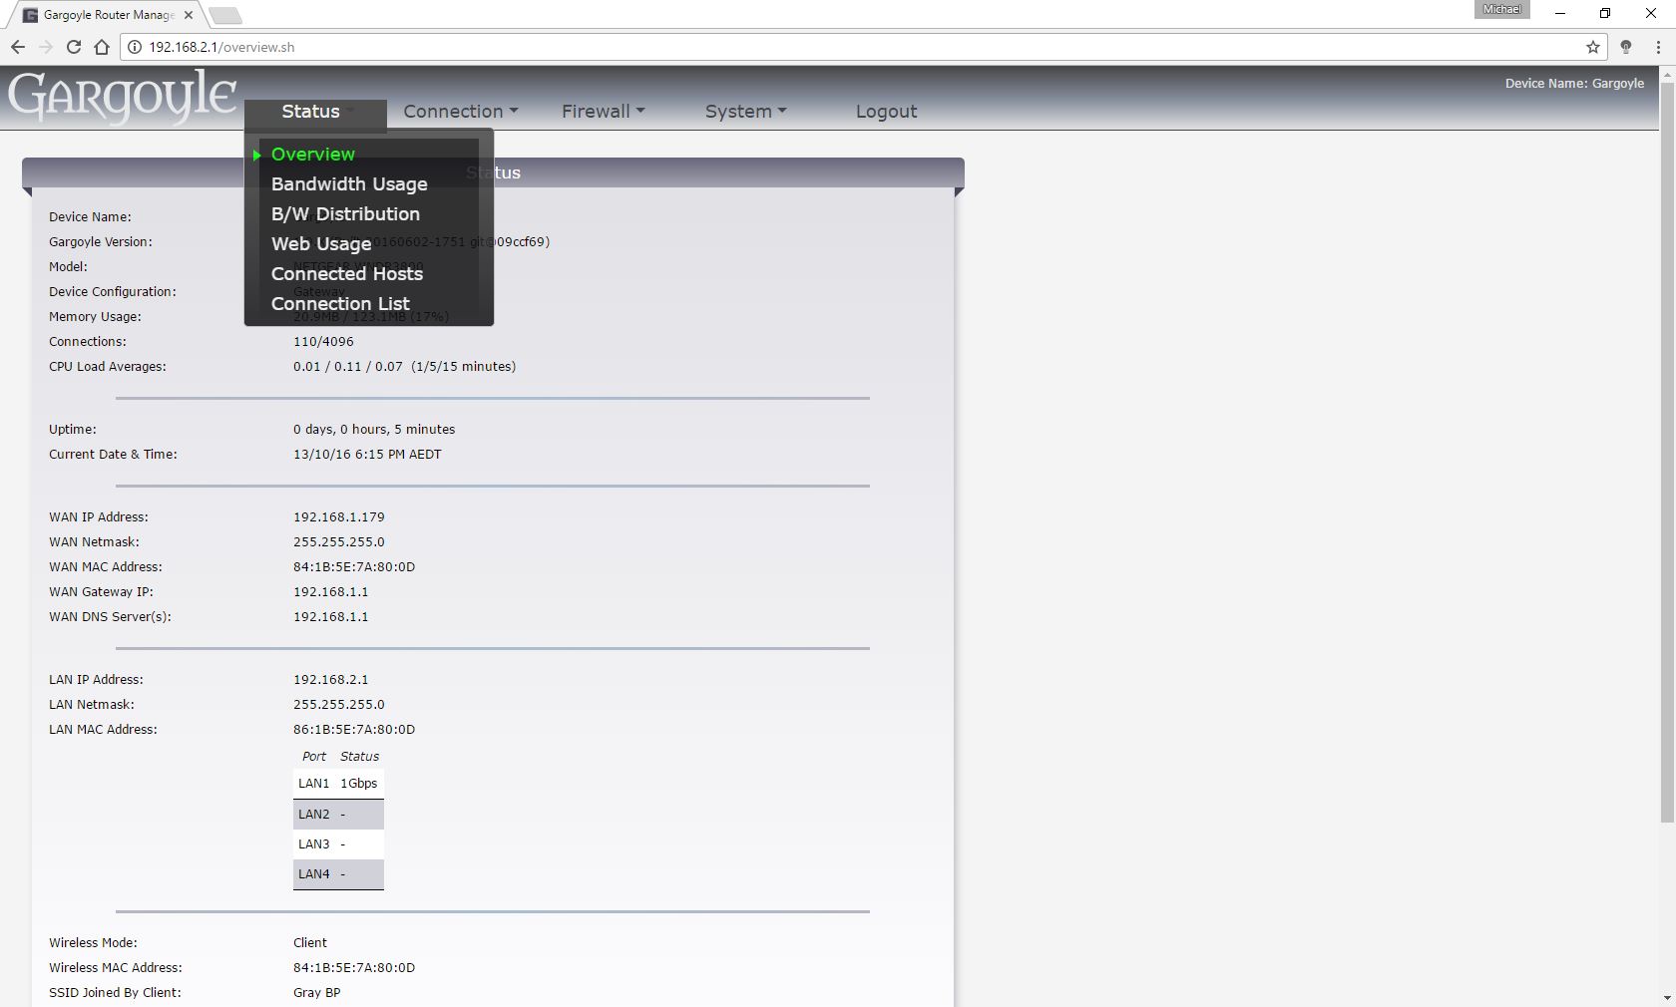The image size is (1676, 1007).
Task: Click the Logout link
Action: click(x=886, y=111)
